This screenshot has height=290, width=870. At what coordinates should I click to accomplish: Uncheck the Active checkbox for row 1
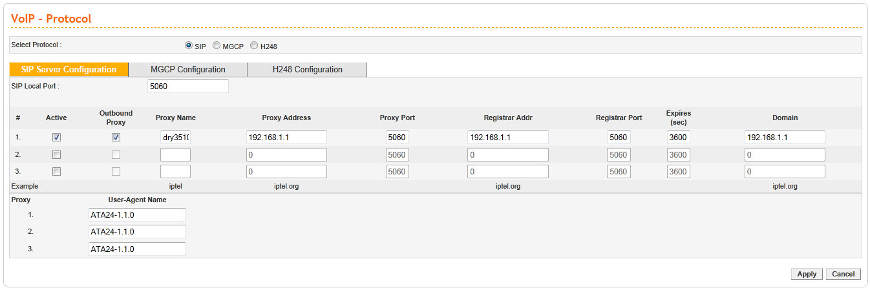click(56, 138)
